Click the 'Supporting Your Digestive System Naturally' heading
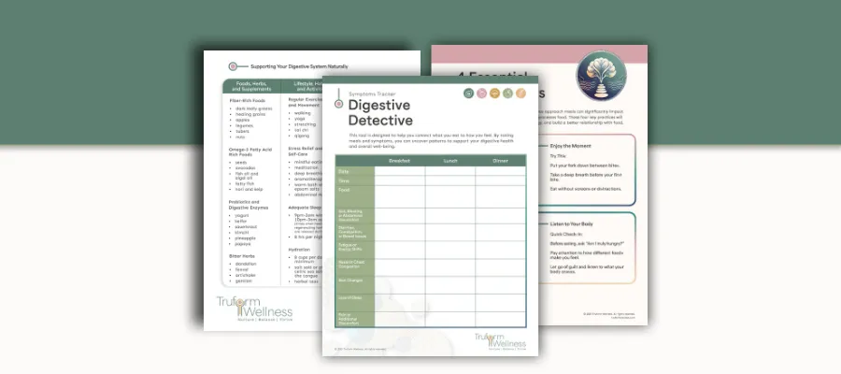 pos(299,66)
